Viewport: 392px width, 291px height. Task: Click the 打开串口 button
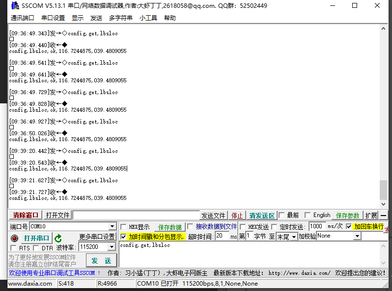[x=36, y=238]
